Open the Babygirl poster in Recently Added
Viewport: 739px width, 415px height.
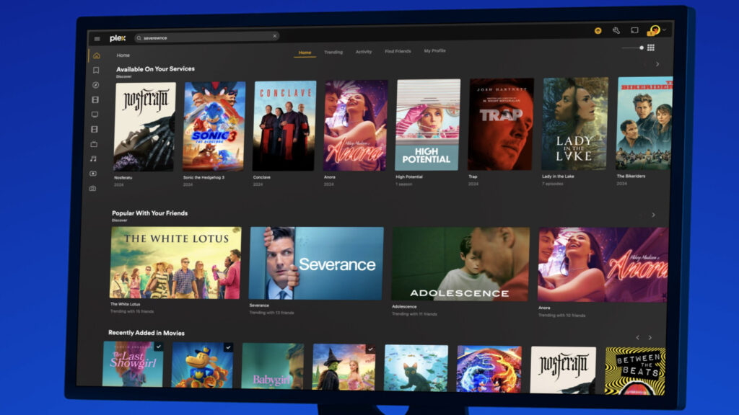pos(272,366)
